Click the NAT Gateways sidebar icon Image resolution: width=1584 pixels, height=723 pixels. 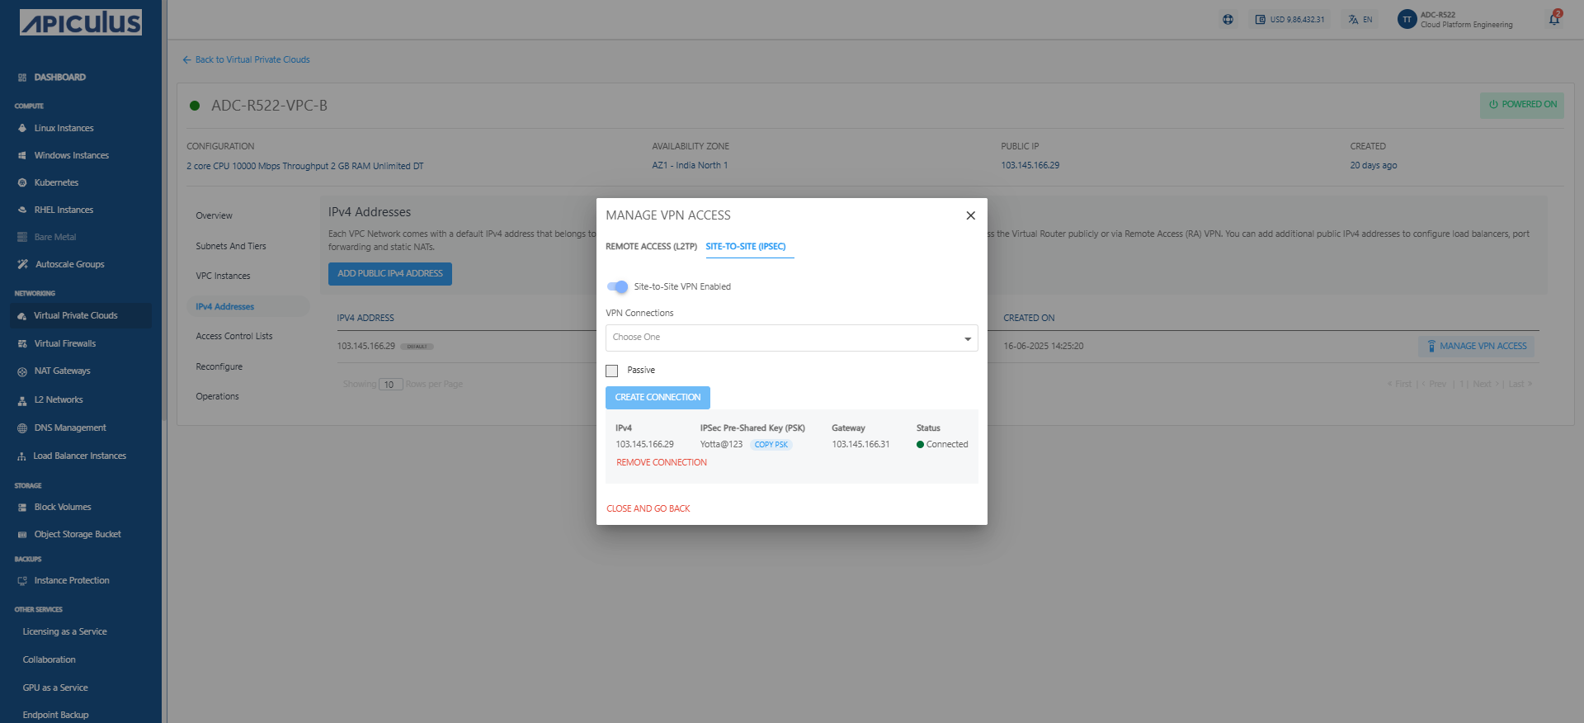point(22,371)
